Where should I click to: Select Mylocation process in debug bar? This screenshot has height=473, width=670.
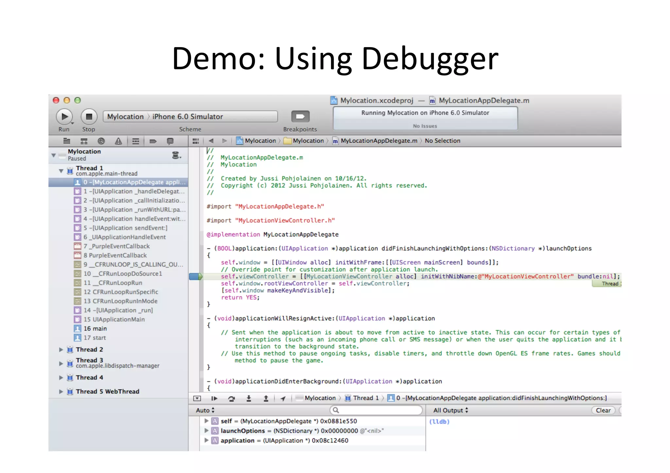click(x=316, y=398)
